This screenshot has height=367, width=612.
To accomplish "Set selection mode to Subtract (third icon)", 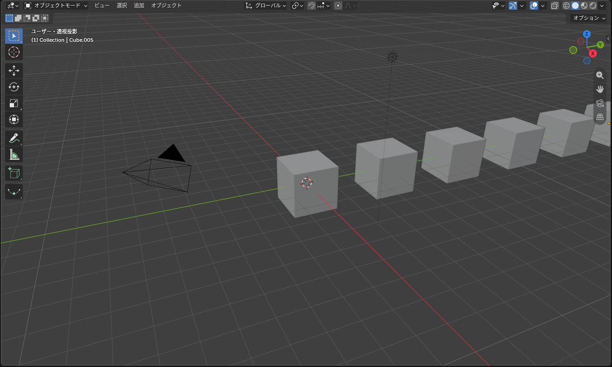I will [27, 18].
